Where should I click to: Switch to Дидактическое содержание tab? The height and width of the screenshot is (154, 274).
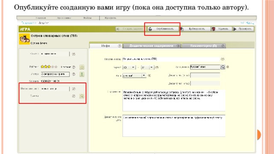point(151,46)
